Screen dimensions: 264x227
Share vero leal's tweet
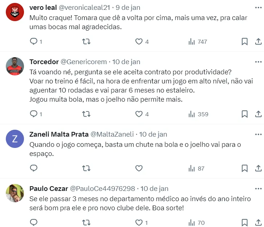tap(258, 42)
